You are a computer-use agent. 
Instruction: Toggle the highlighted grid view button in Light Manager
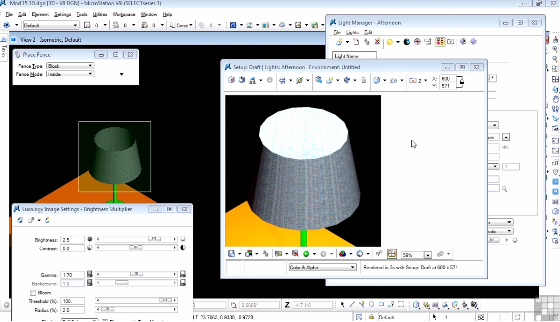[440, 42]
